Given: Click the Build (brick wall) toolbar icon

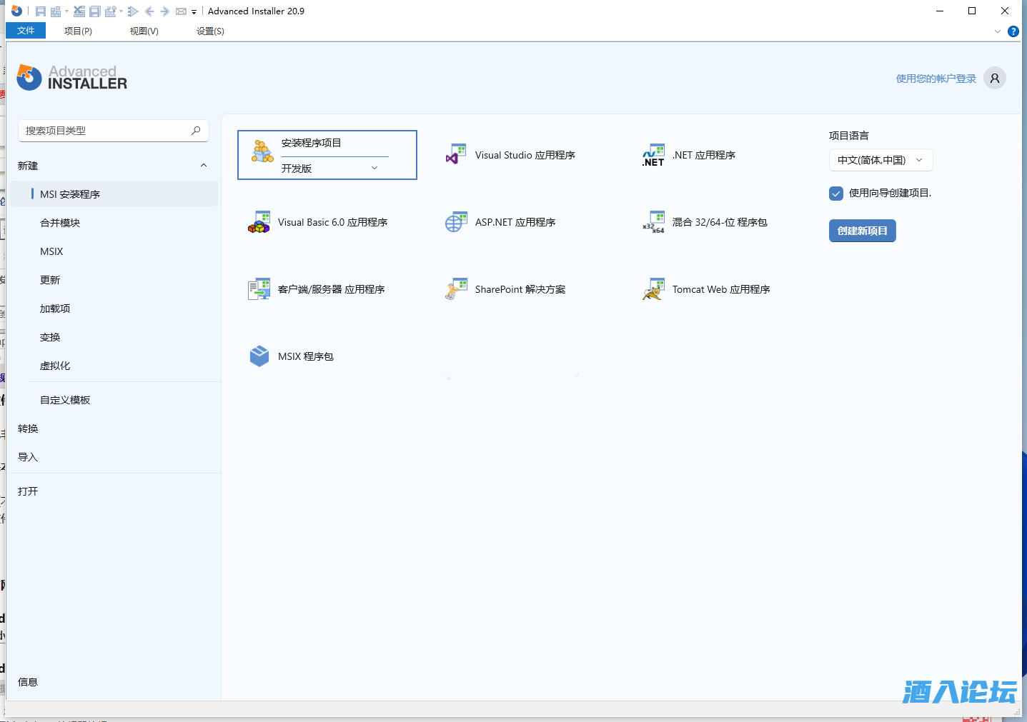Looking at the screenshot, I should click(x=55, y=11).
